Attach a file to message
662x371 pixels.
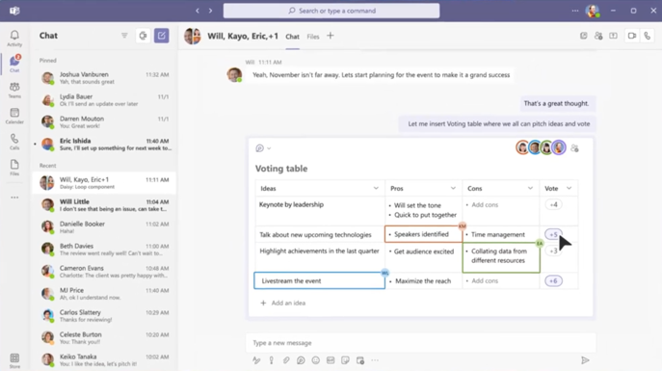click(286, 360)
